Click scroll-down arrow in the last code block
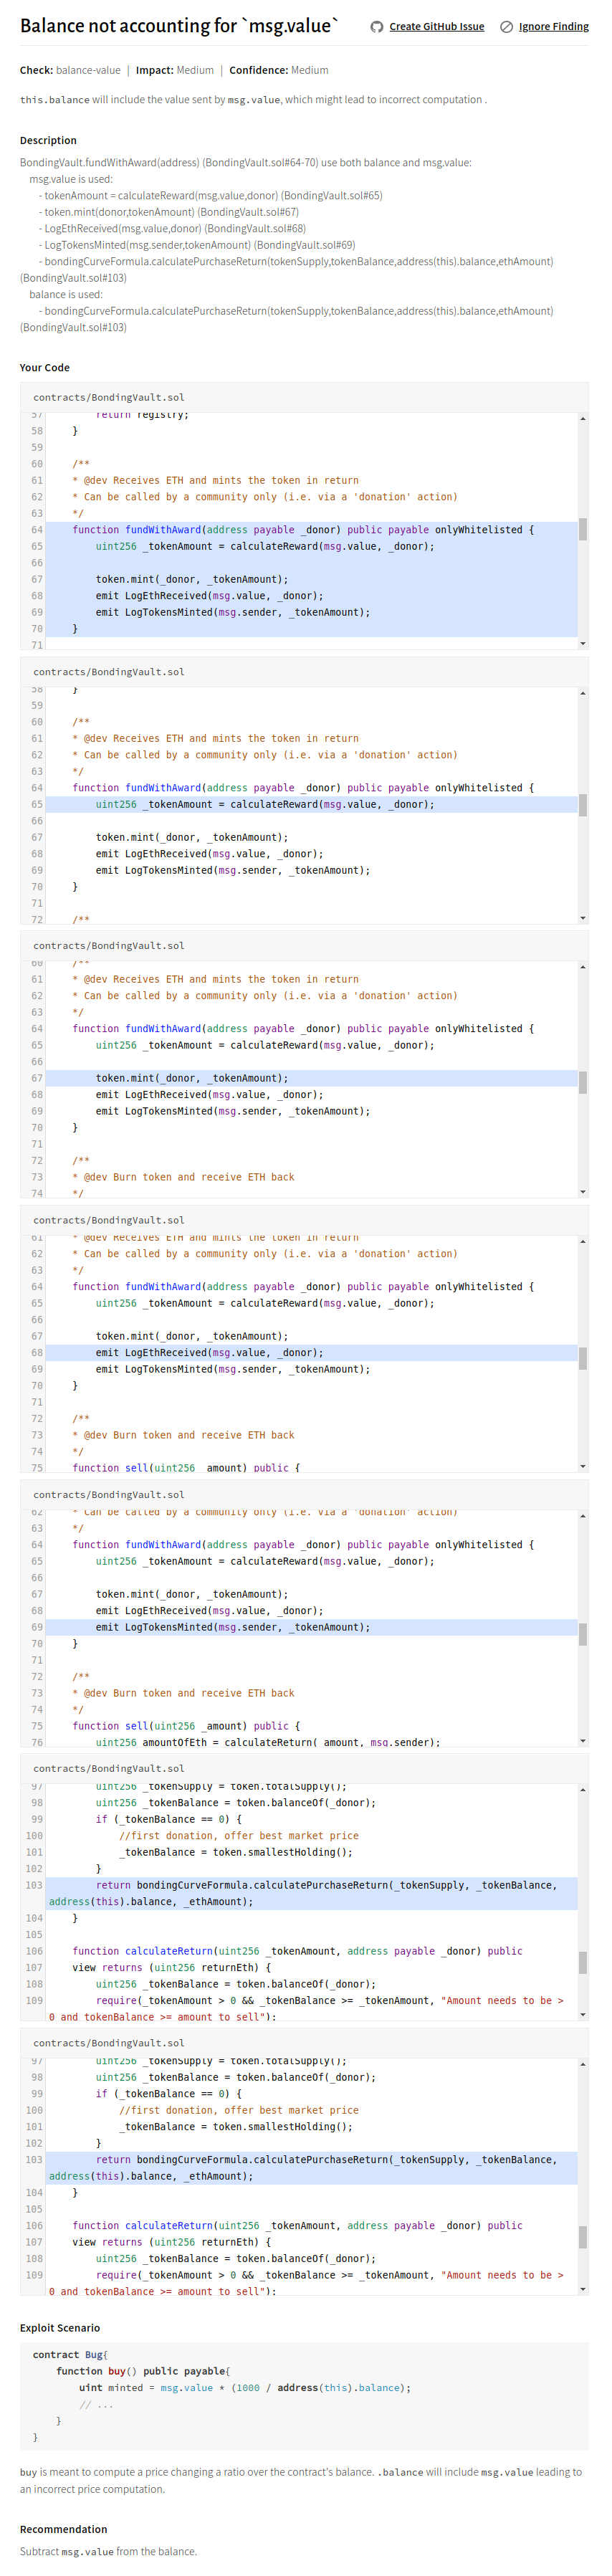612x2576 pixels. tap(582, 2289)
